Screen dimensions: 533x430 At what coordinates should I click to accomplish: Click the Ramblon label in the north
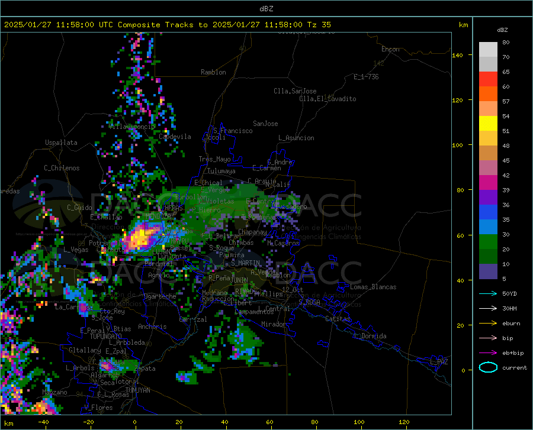tap(213, 72)
